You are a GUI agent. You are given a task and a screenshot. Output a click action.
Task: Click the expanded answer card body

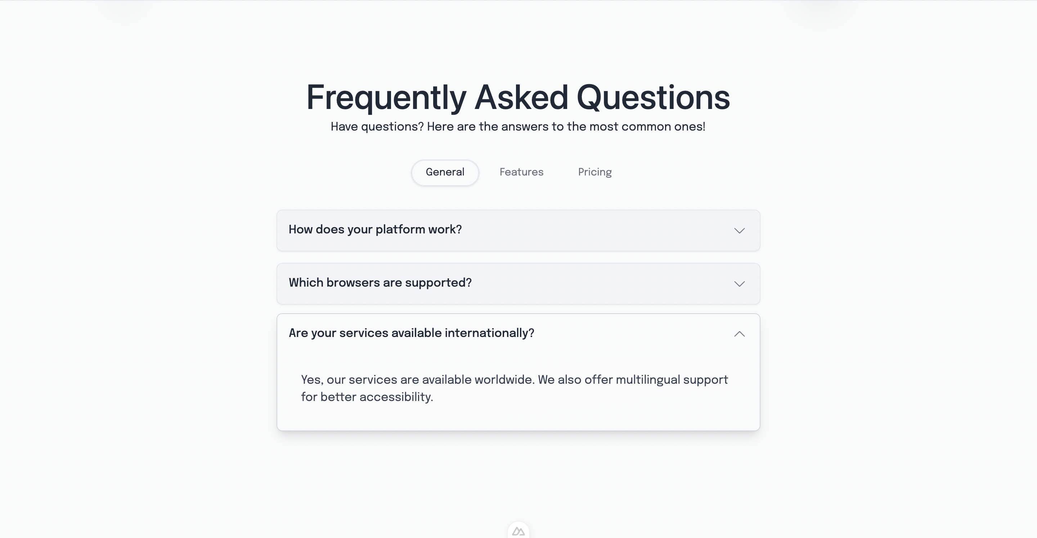[x=518, y=388]
